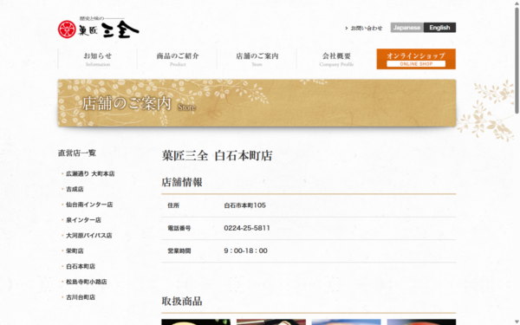Select 古川台町店 from store list

(81, 297)
